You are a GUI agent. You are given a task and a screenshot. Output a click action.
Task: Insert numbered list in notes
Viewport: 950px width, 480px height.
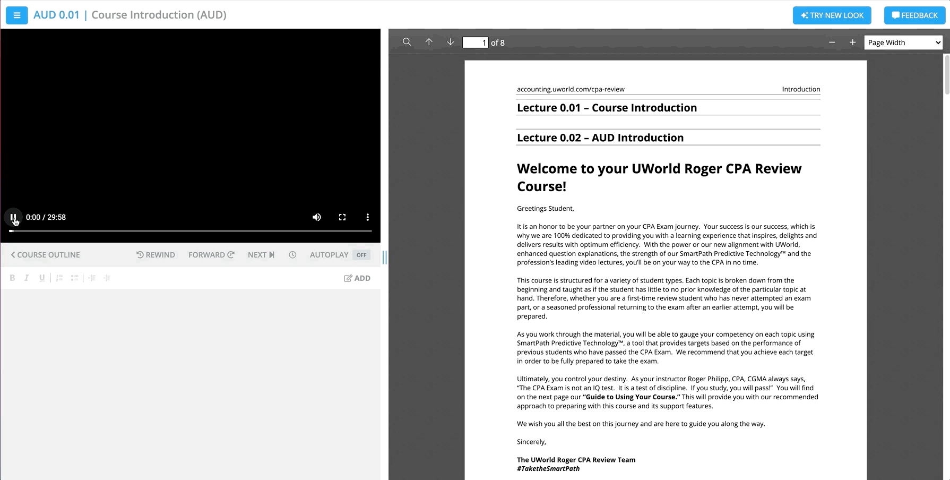[59, 278]
